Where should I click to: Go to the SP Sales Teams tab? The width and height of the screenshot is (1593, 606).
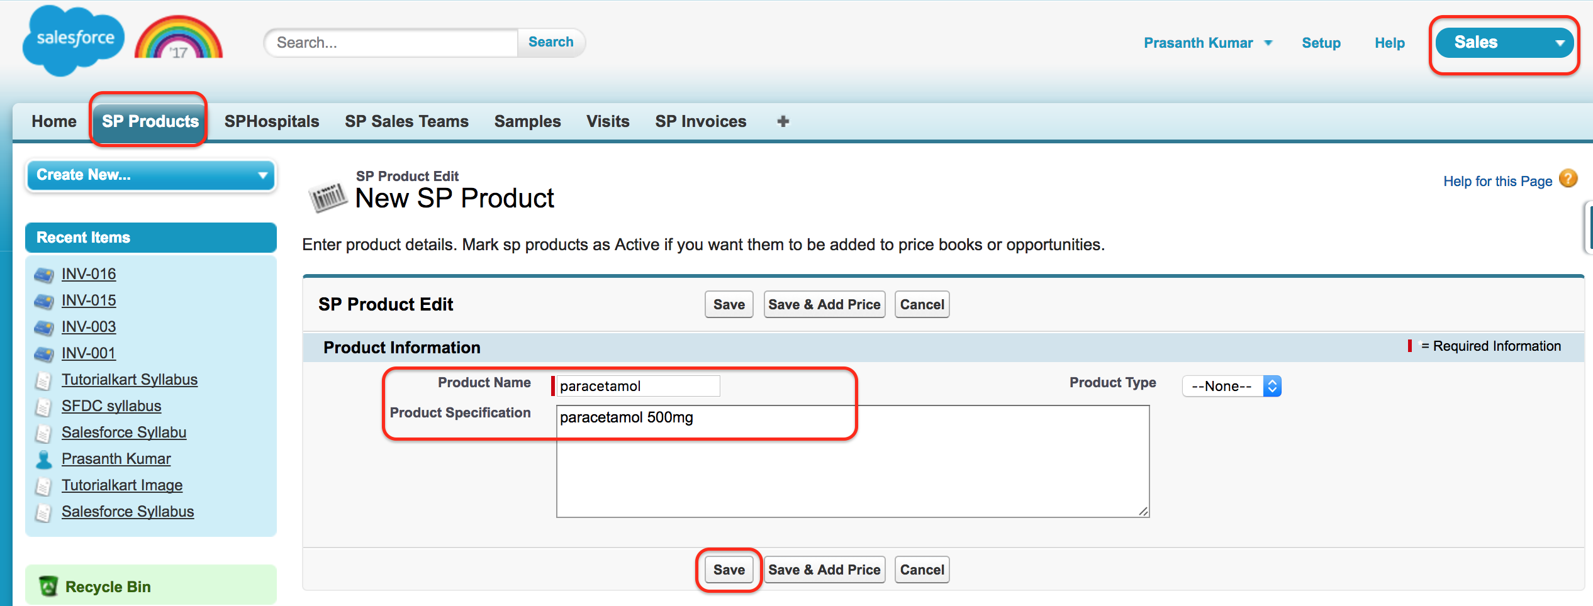[406, 121]
